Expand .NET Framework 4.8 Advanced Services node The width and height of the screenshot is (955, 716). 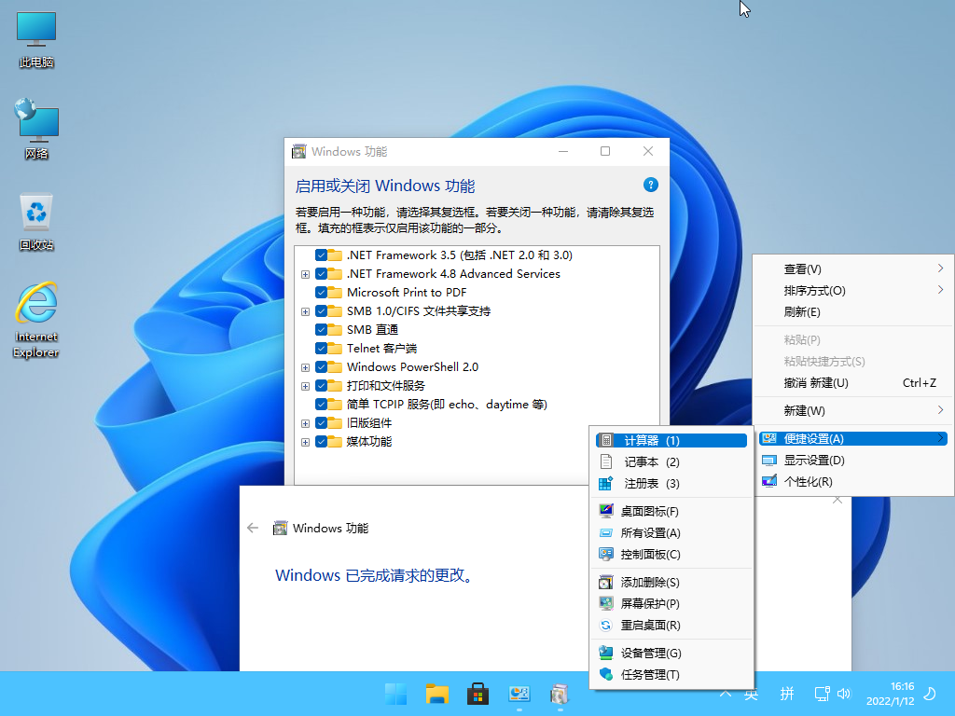305,275
